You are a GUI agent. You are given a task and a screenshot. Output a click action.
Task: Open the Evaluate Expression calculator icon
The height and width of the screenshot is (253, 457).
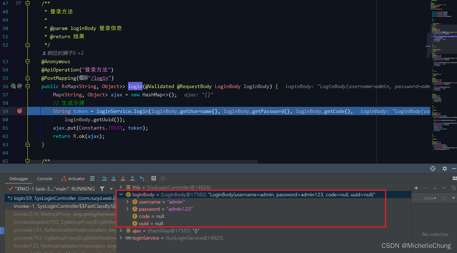point(154,178)
